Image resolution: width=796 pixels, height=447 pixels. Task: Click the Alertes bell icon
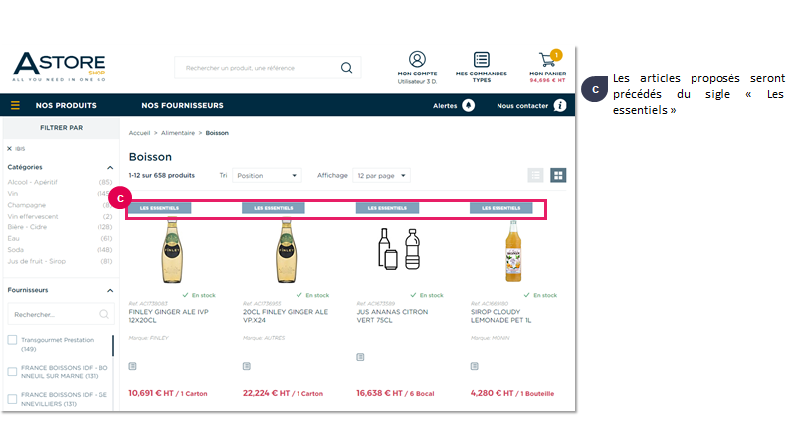[468, 105]
